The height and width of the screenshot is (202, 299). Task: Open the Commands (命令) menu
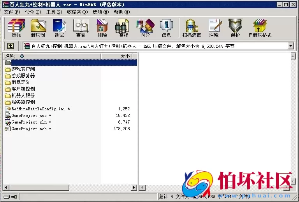33,12
